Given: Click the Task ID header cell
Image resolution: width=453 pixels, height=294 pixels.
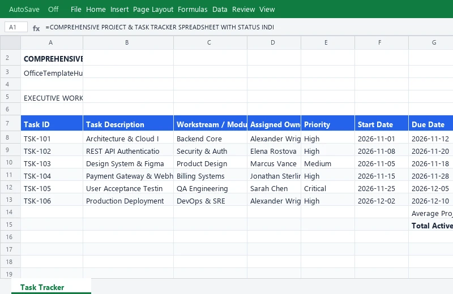Looking at the screenshot, I should click(x=52, y=123).
